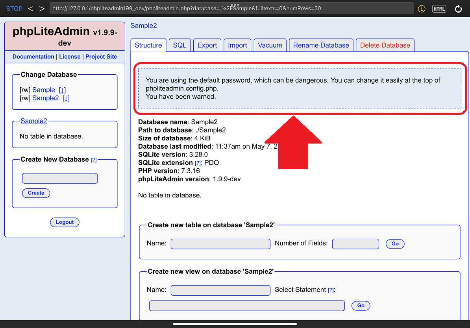Click Go to create new view
The height and width of the screenshot is (328, 470).
click(x=361, y=306)
